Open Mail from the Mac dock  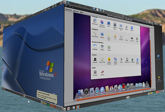click(x=92, y=91)
